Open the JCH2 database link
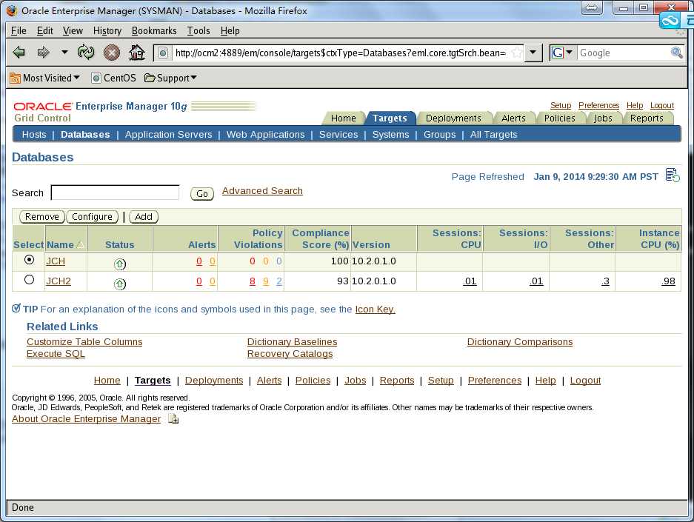This screenshot has width=694, height=522. click(x=59, y=281)
